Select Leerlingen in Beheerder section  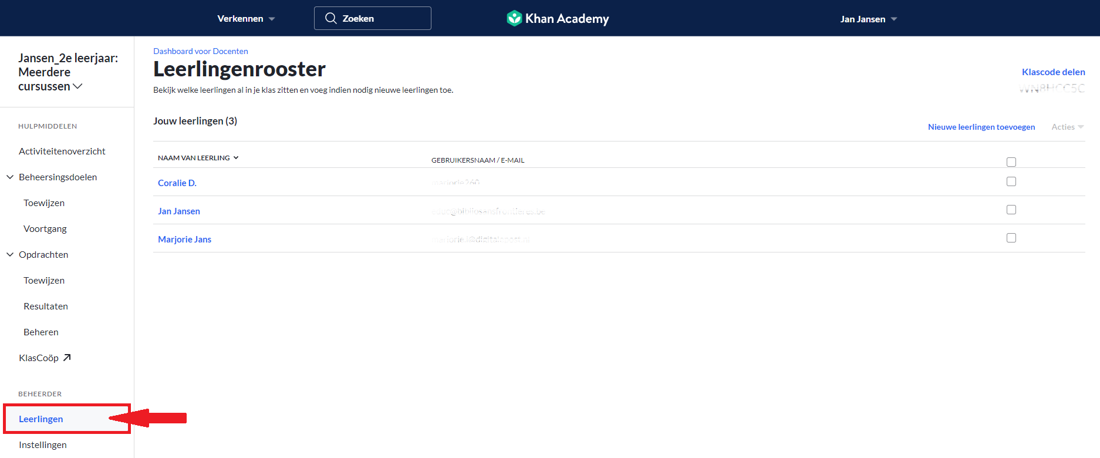[41, 419]
